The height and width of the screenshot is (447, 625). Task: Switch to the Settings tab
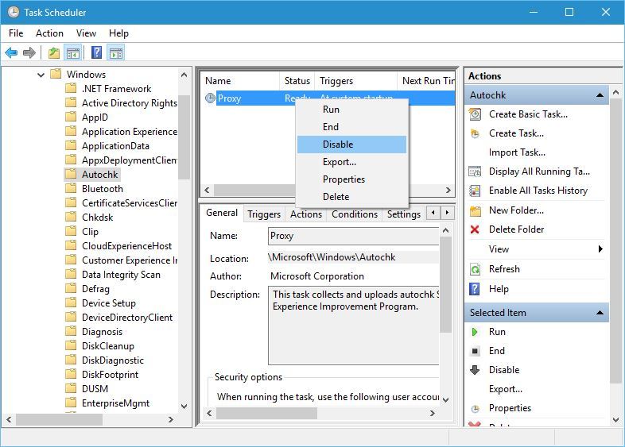[x=404, y=214]
